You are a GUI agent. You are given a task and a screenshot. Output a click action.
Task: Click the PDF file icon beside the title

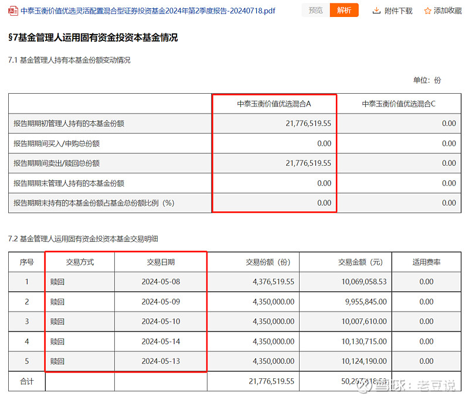13,11
